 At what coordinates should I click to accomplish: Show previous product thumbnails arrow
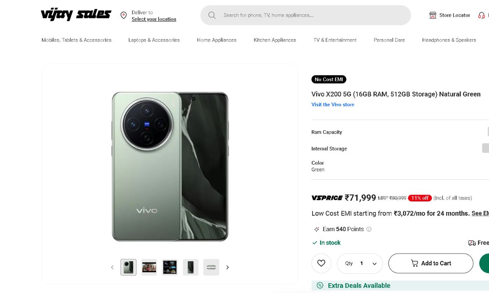[112, 267]
